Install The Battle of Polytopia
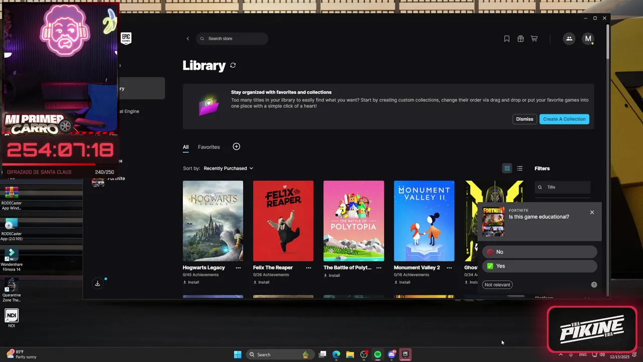 332,276
